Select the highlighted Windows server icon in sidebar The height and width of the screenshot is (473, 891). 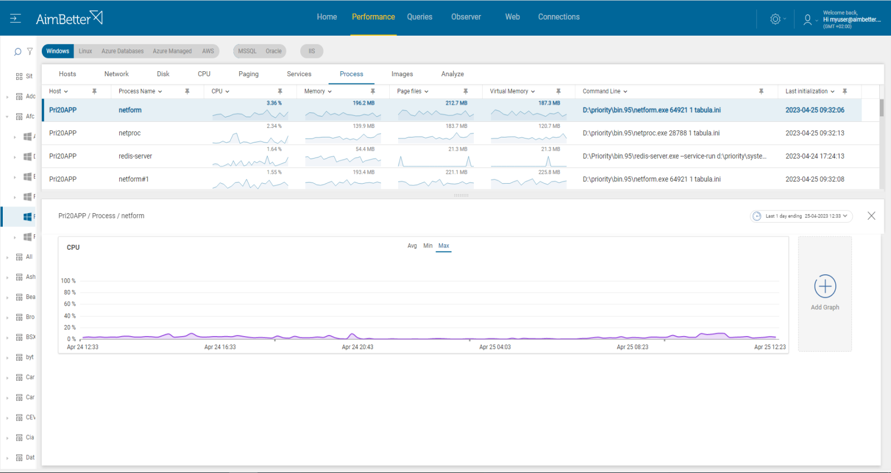[27, 217]
